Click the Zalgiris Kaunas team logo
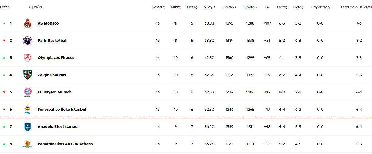 coord(28,75)
